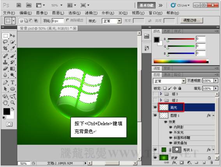Open the 文件(F) menu
The height and width of the screenshot is (167, 221).
coord(9,13)
